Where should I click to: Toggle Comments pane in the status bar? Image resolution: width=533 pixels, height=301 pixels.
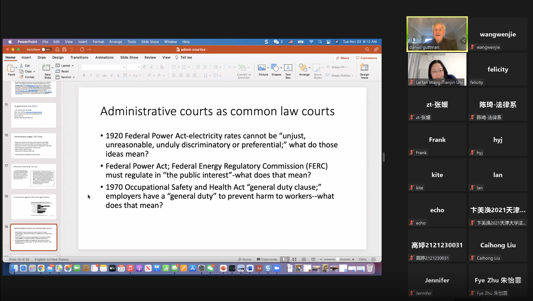coord(267,259)
